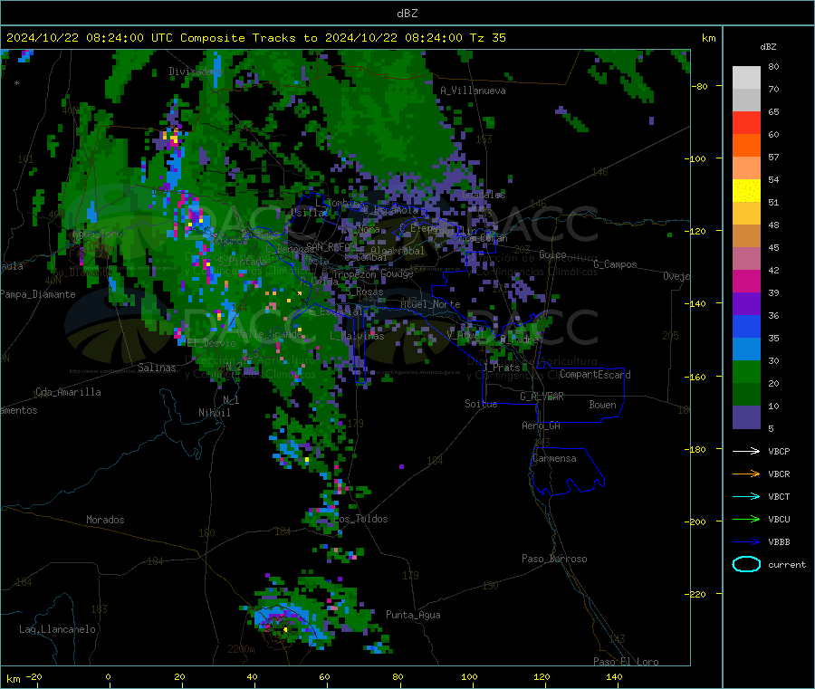Click the Aero_GA map label
Screen dimensions: 815x689
click(x=542, y=426)
